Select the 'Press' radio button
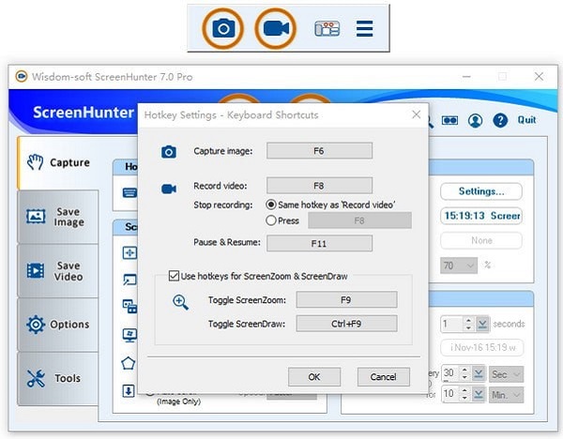Screen dimensions: 563x439 pyautogui.click(x=272, y=220)
